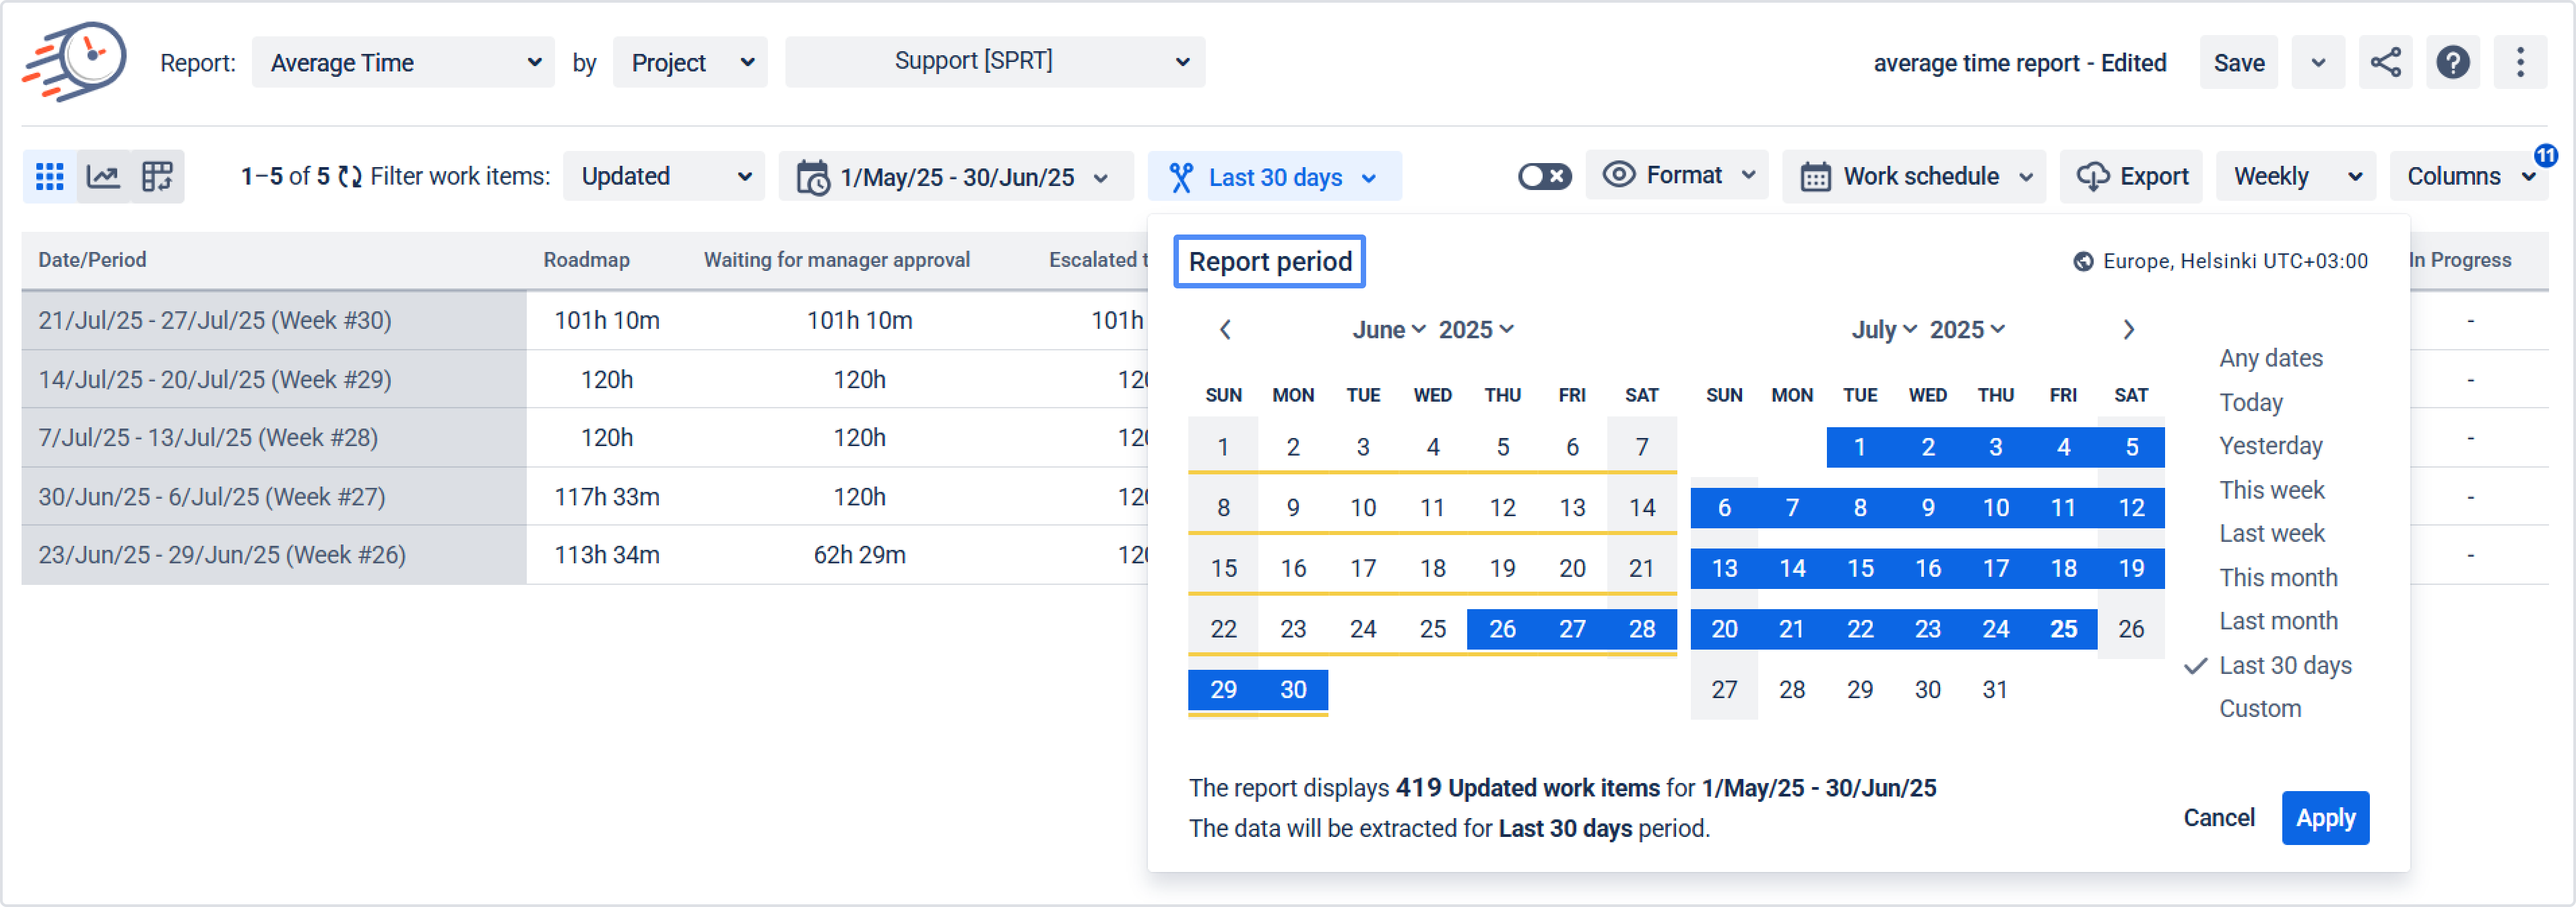The height and width of the screenshot is (907, 2576).
Task: Open the three-dot more options menu
Action: pyautogui.click(x=2520, y=62)
